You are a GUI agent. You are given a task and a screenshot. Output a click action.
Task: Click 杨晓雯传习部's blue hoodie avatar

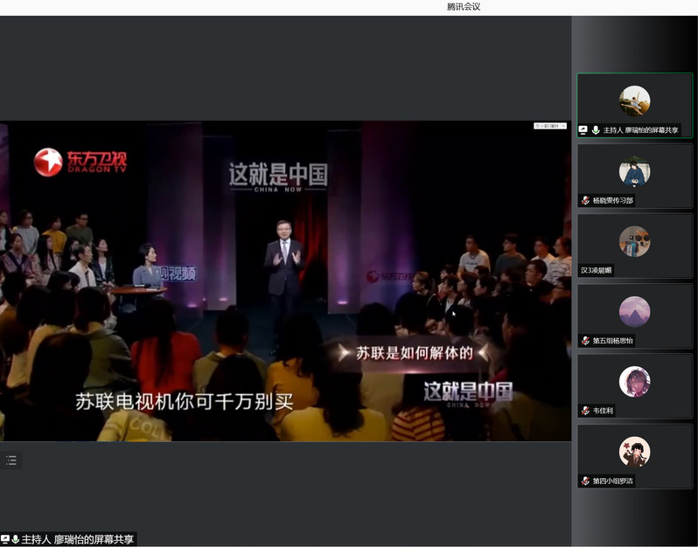pos(634,171)
